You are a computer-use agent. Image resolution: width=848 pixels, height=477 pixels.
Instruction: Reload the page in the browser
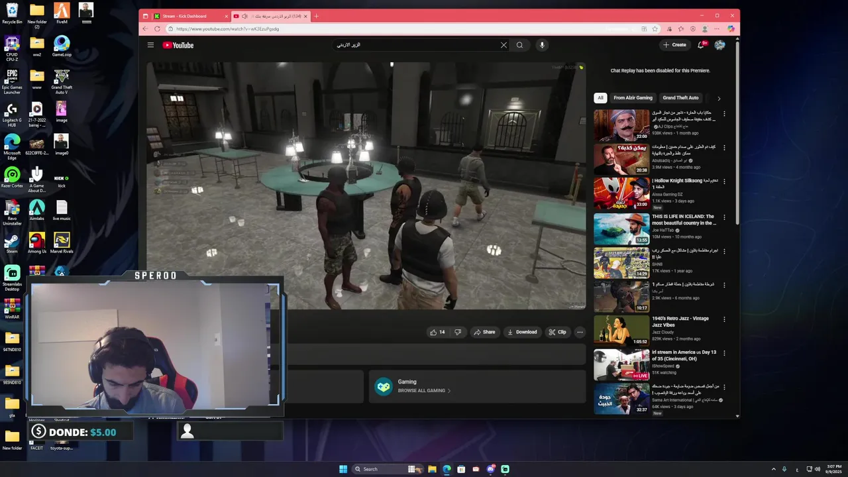click(x=157, y=28)
